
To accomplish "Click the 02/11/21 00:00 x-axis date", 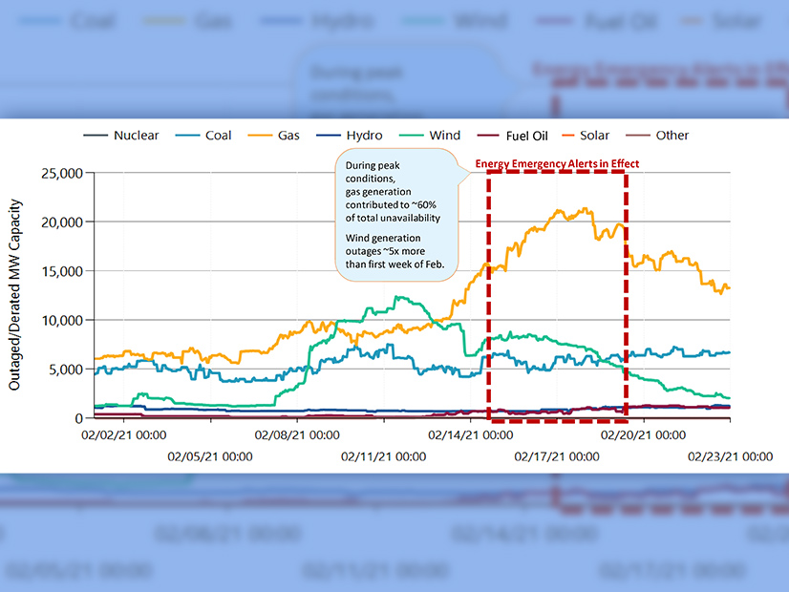I will (384, 456).
